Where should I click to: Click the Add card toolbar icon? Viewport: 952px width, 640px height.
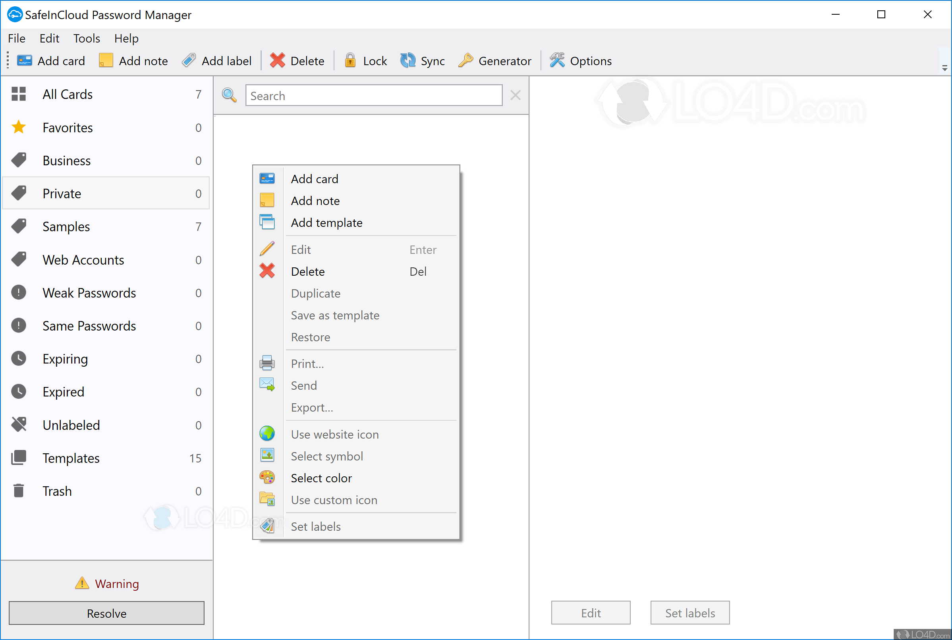[24, 61]
